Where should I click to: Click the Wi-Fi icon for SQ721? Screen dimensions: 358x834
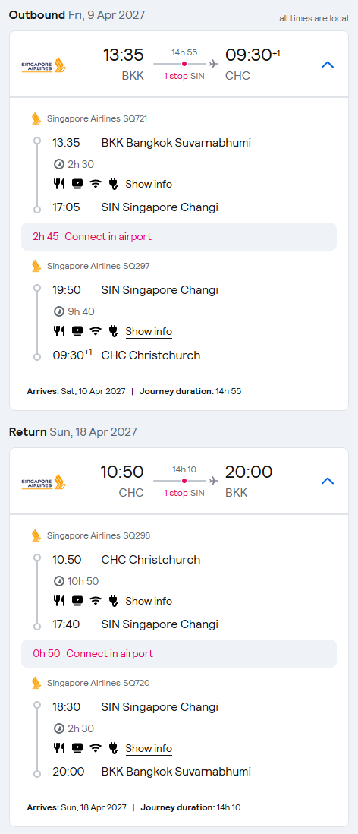click(x=95, y=184)
